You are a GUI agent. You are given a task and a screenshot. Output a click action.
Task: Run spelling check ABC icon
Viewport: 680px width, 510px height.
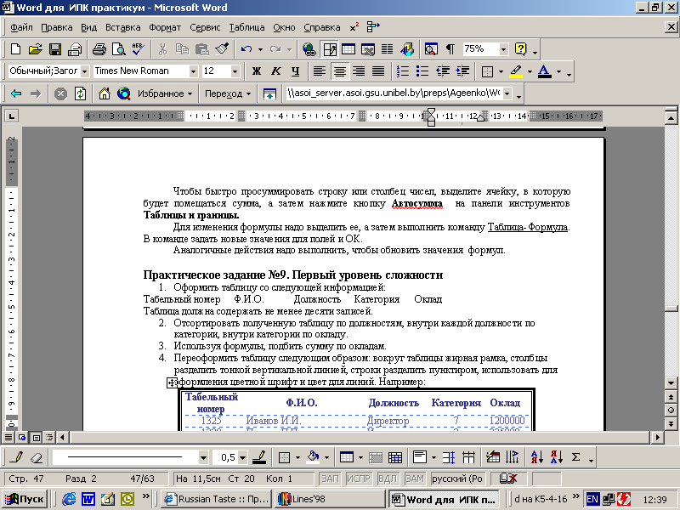139,49
